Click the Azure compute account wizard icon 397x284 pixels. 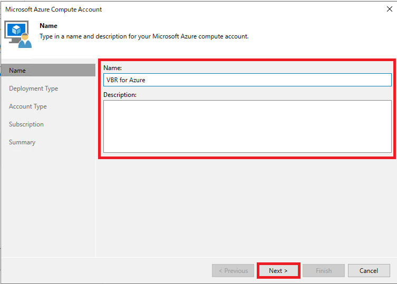click(18, 34)
